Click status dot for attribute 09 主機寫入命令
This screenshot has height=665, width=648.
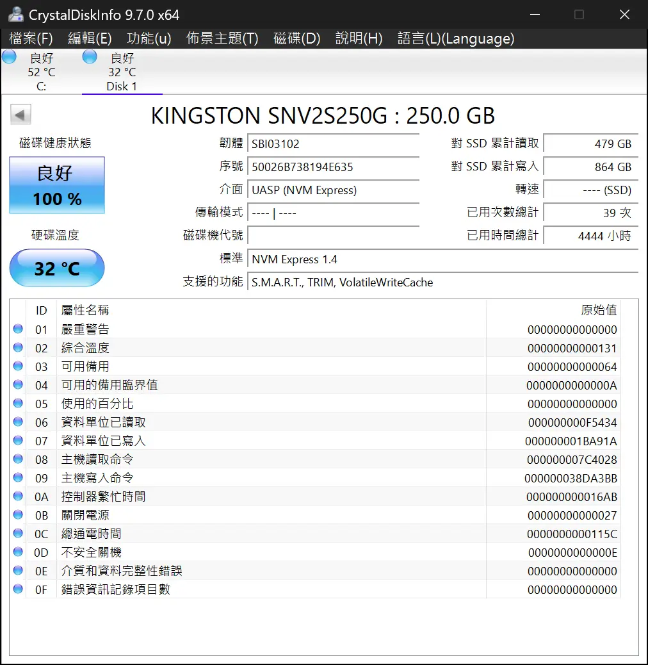tap(18, 477)
